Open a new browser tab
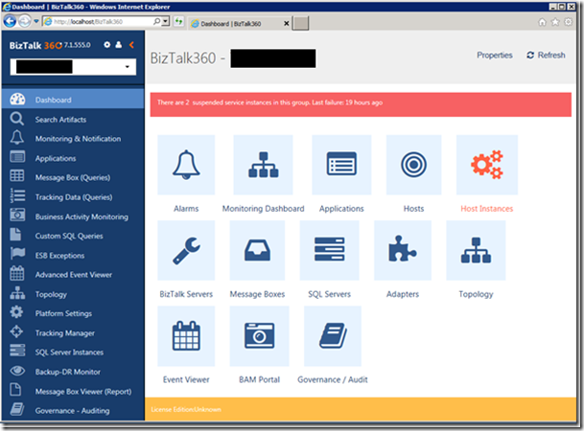 [300, 23]
